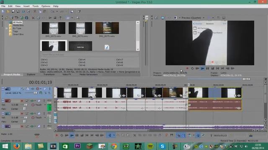Click the Video Preview on external monitor icon
Viewport: 268px width, 150px height.
[x=162, y=17]
